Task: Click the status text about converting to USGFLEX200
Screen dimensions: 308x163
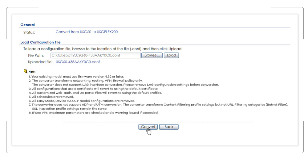Action: coord(87,32)
